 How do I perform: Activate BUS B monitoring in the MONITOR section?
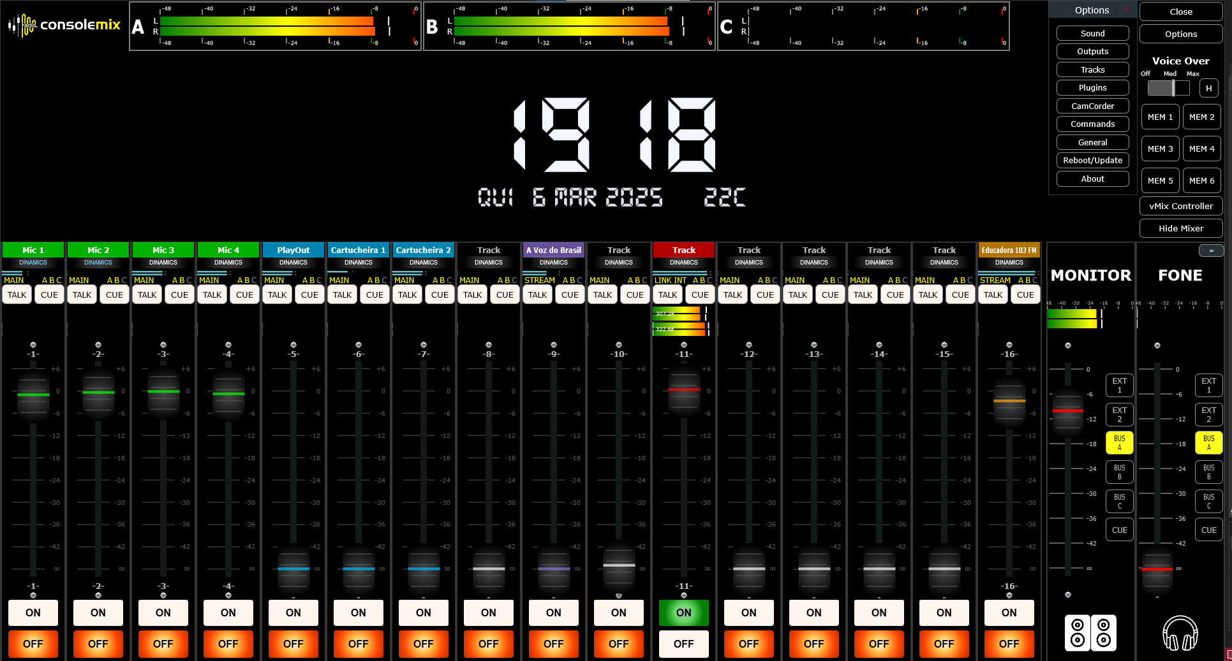[x=1119, y=472]
